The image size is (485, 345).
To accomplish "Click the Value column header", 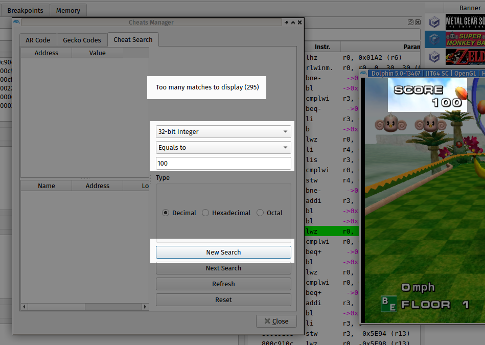I will (x=98, y=53).
